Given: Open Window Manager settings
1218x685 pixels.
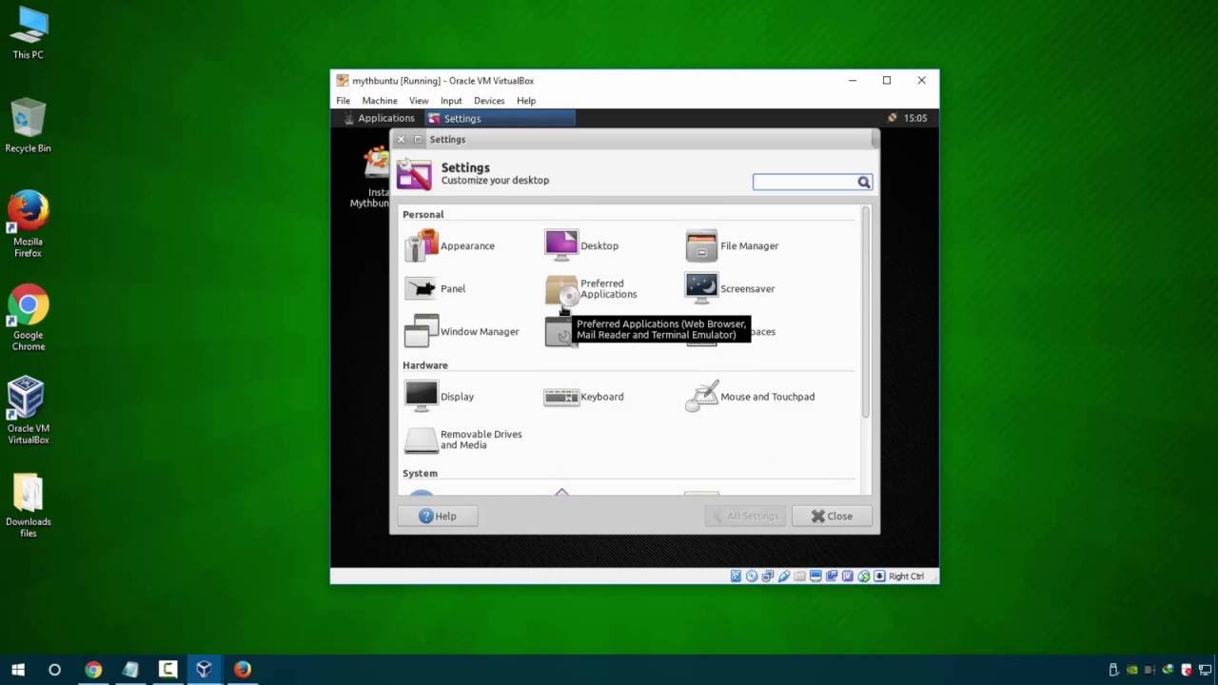Looking at the screenshot, I should coord(462,331).
